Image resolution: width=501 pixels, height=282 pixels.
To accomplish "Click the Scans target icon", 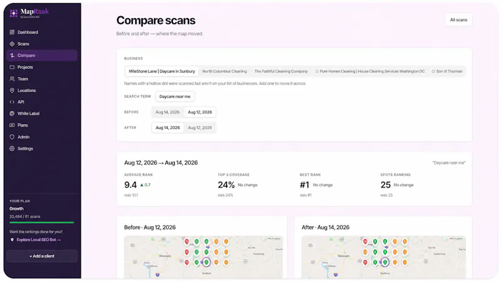I will tap(12, 44).
